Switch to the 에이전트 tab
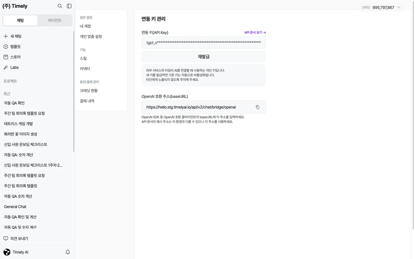This screenshot has height=259, width=415. [x=55, y=20]
